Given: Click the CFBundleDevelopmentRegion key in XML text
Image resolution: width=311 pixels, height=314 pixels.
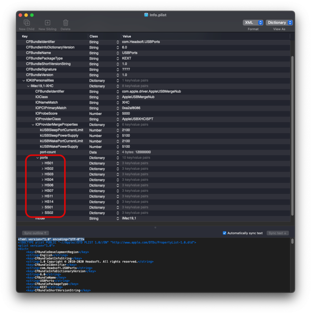Looking at the screenshot, I should tap(57, 252).
